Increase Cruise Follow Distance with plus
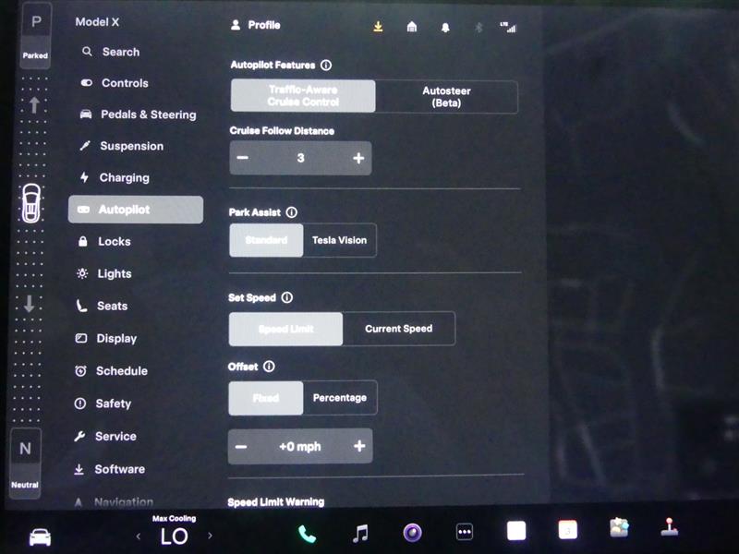Viewport: 739px width, 554px height. coord(358,159)
